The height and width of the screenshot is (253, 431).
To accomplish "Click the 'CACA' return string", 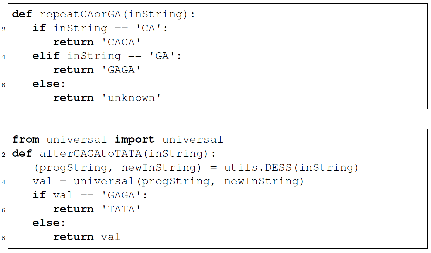I will (121, 42).
